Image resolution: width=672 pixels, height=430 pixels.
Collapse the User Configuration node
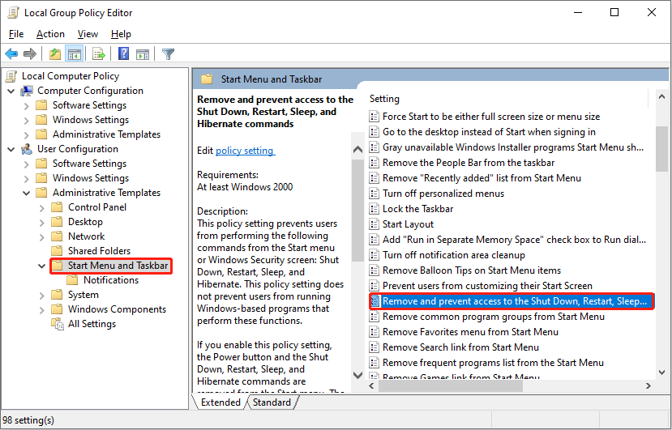11,149
